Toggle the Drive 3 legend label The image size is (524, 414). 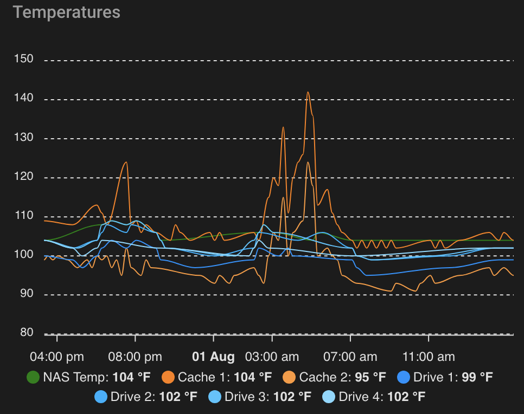267,397
